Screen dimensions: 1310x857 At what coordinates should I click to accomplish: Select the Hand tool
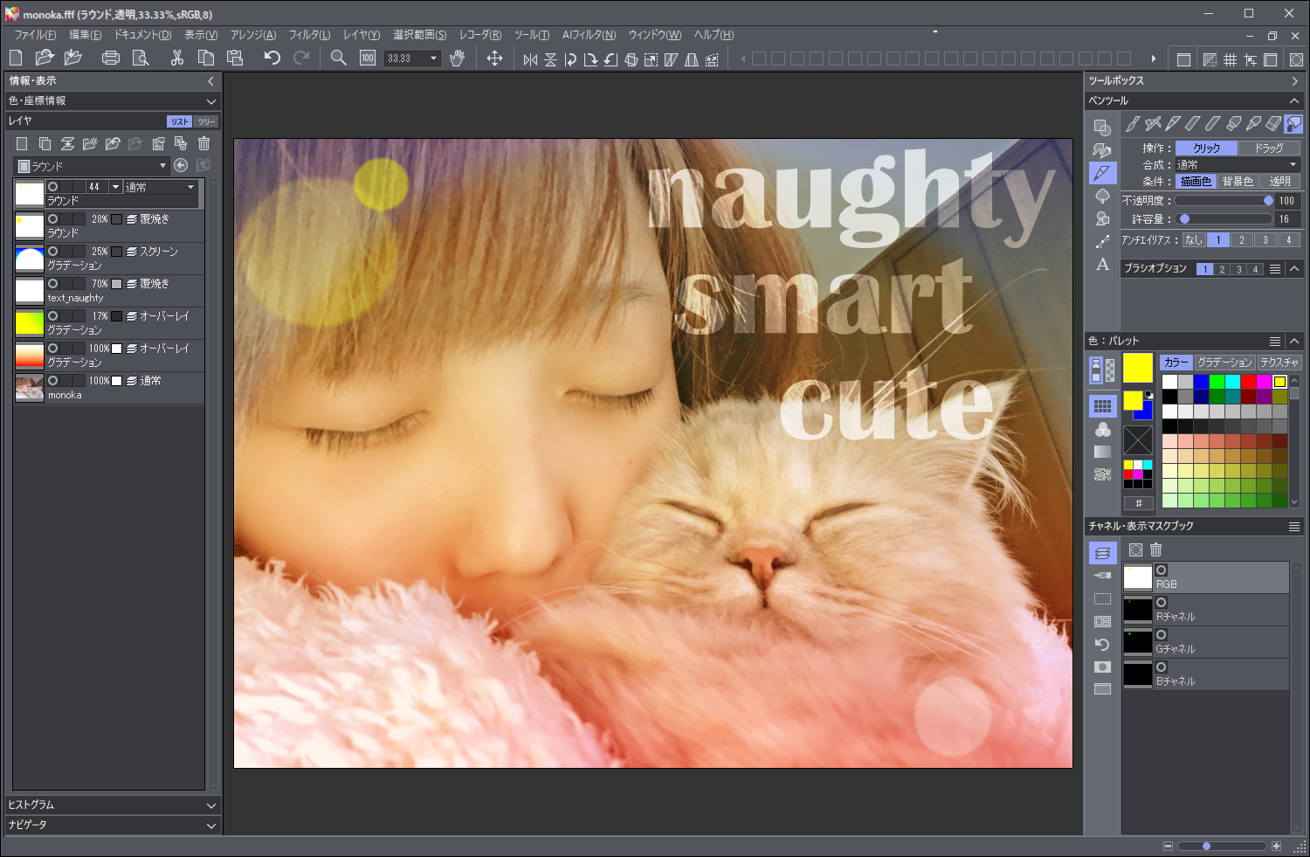[x=457, y=58]
